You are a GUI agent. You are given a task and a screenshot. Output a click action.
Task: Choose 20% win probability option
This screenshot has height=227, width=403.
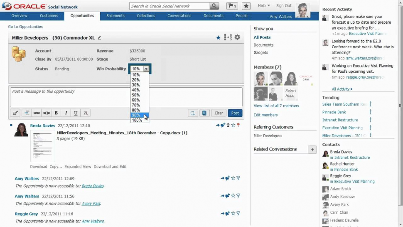point(140,80)
